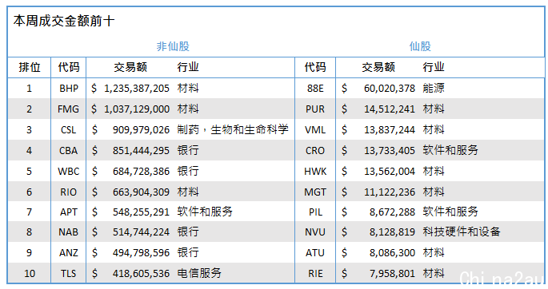The width and height of the screenshot is (548, 289).
Task: Click the APT stock code cell
Action: (68, 212)
